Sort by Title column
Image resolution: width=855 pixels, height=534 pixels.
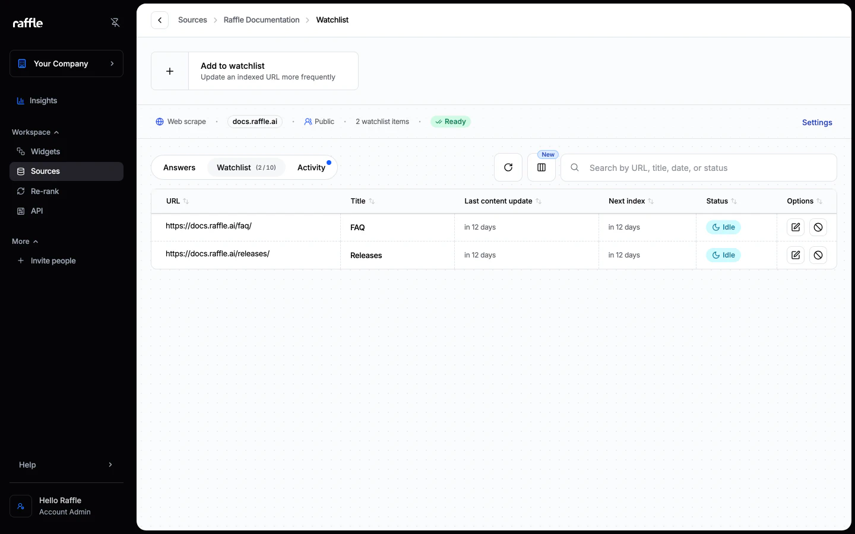[x=363, y=201]
